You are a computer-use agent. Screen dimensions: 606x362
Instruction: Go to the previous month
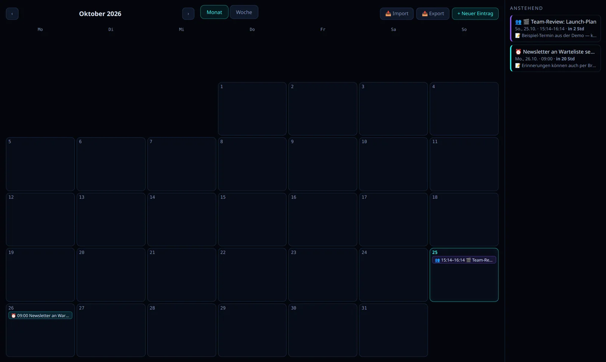coord(12,14)
